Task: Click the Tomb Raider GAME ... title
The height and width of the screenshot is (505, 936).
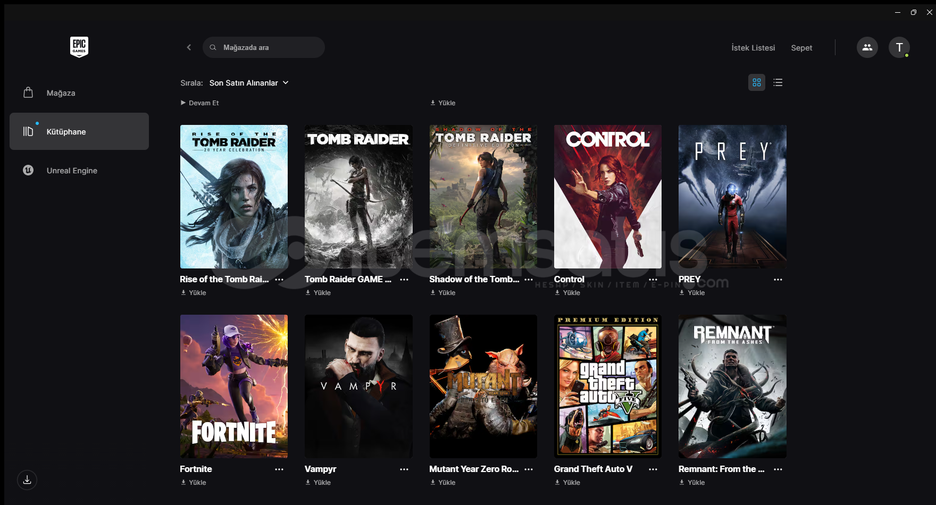Action: pos(348,279)
